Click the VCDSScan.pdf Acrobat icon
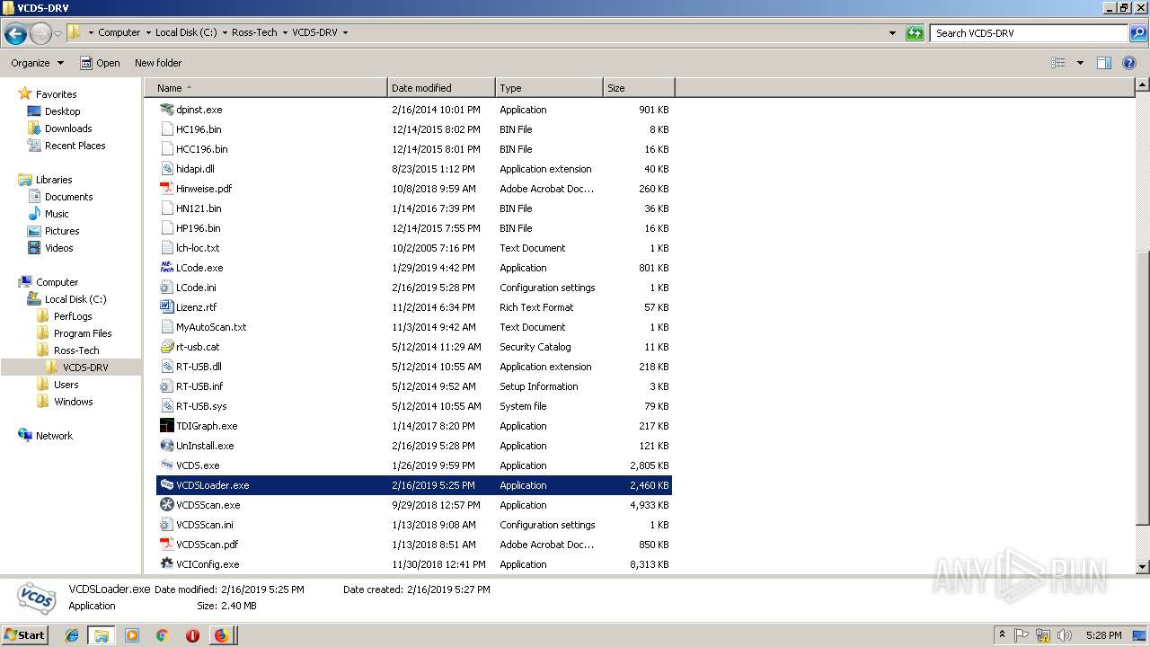The height and width of the screenshot is (647, 1150). [x=167, y=545]
